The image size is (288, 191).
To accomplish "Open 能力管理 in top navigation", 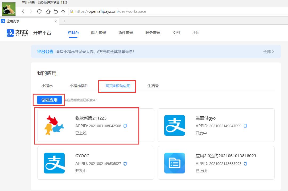I will pyautogui.click(x=98, y=33).
